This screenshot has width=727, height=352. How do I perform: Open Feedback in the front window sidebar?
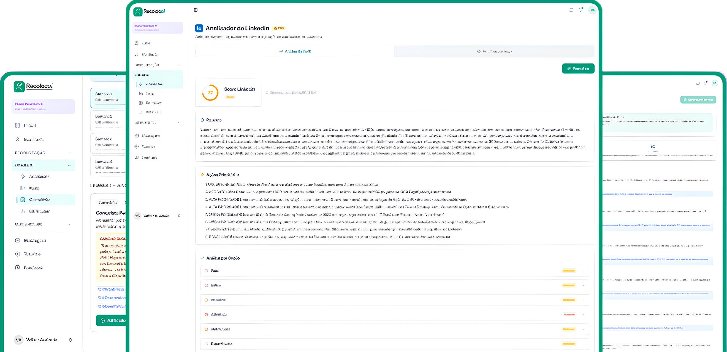point(146,158)
